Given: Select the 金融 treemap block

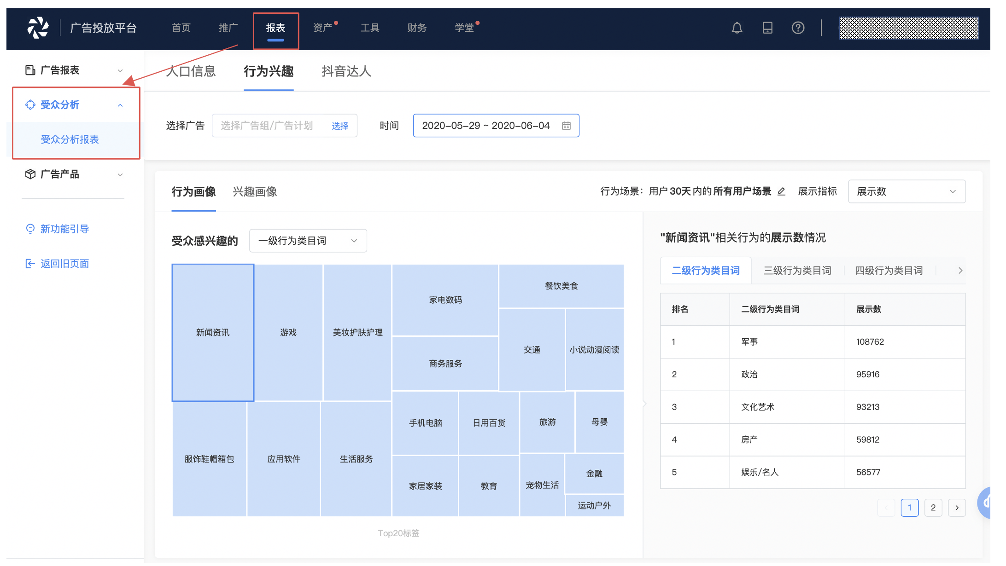Looking at the screenshot, I should (x=594, y=474).
